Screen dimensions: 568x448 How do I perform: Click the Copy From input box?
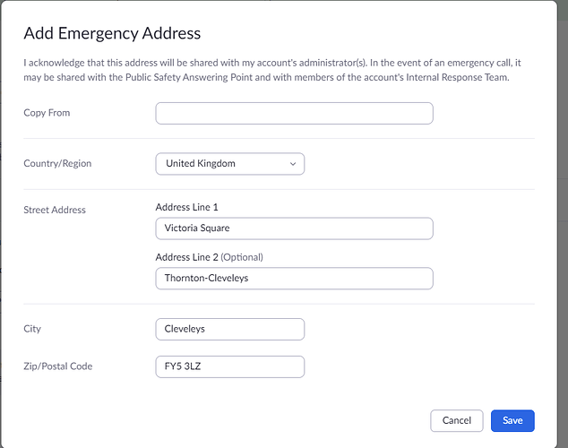(x=294, y=113)
